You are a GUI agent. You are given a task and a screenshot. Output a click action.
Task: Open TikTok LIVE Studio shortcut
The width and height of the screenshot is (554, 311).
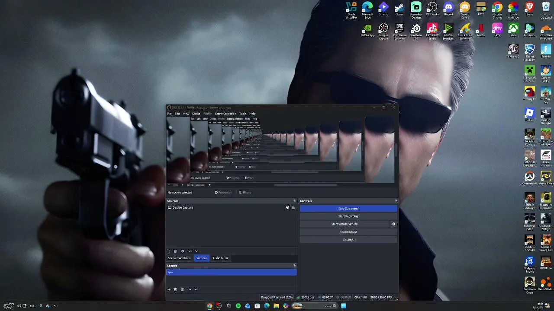432,32
